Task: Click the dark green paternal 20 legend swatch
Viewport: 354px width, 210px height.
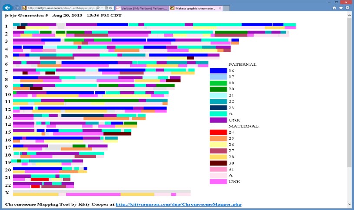Action: (218, 89)
